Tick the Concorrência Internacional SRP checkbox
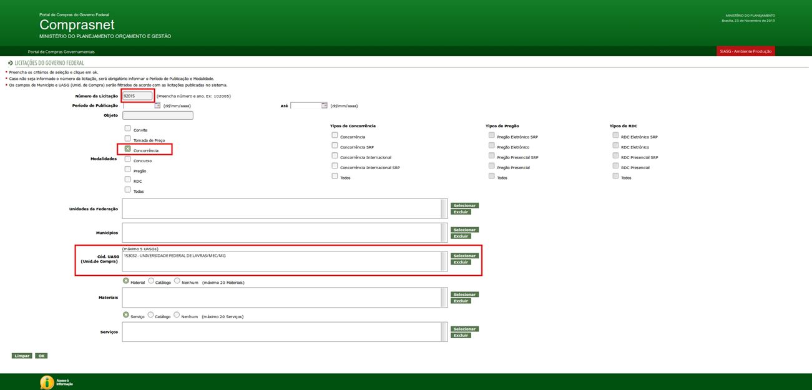 point(335,166)
